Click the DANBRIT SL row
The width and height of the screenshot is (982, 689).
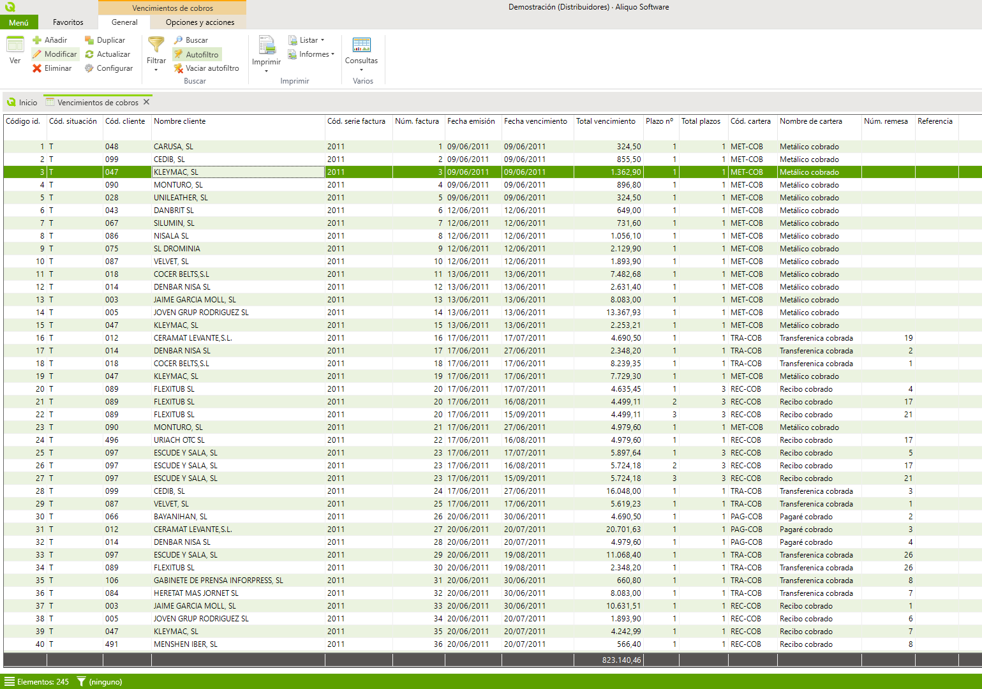click(492, 211)
